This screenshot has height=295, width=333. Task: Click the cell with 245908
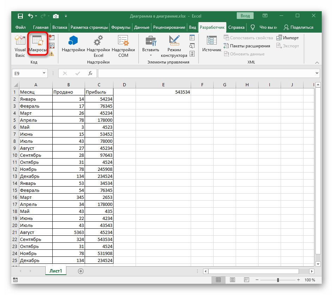click(x=99, y=169)
